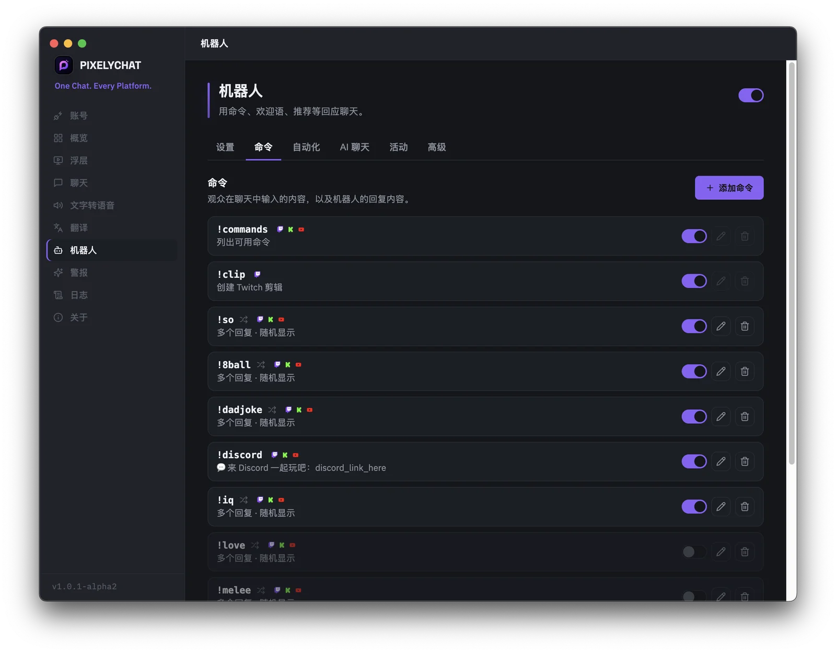Click the trash icon for !clip
The height and width of the screenshot is (653, 836).
(745, 281)
